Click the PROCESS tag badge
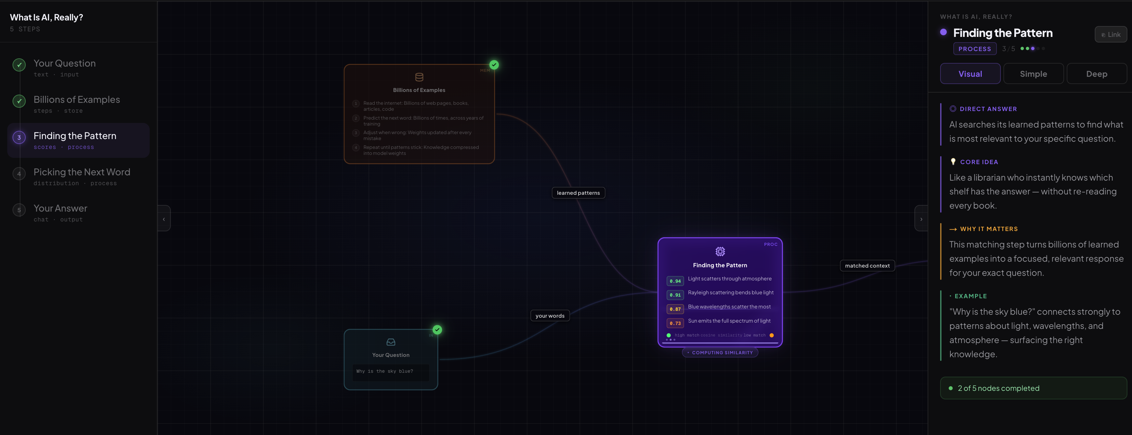The image size is (1132, 435). (974, 49)
